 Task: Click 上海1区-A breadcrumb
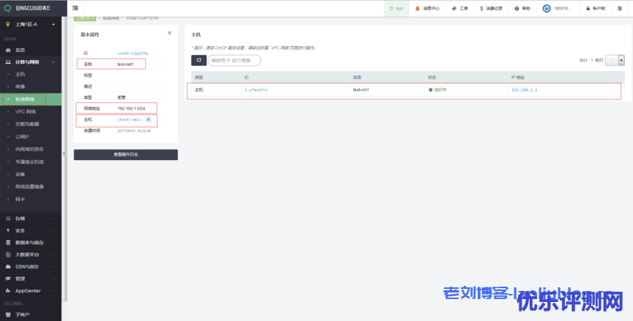click(85, 18)
